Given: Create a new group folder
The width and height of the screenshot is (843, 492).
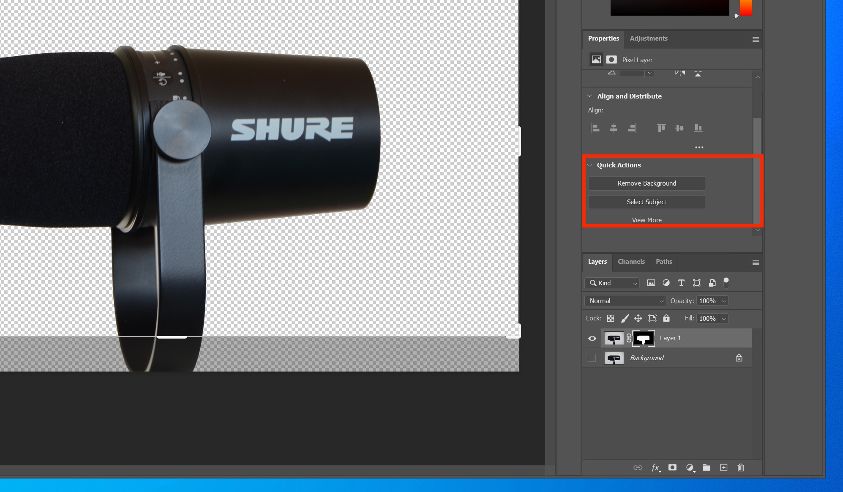Looking at the screenshot, I should pos(707,467).
